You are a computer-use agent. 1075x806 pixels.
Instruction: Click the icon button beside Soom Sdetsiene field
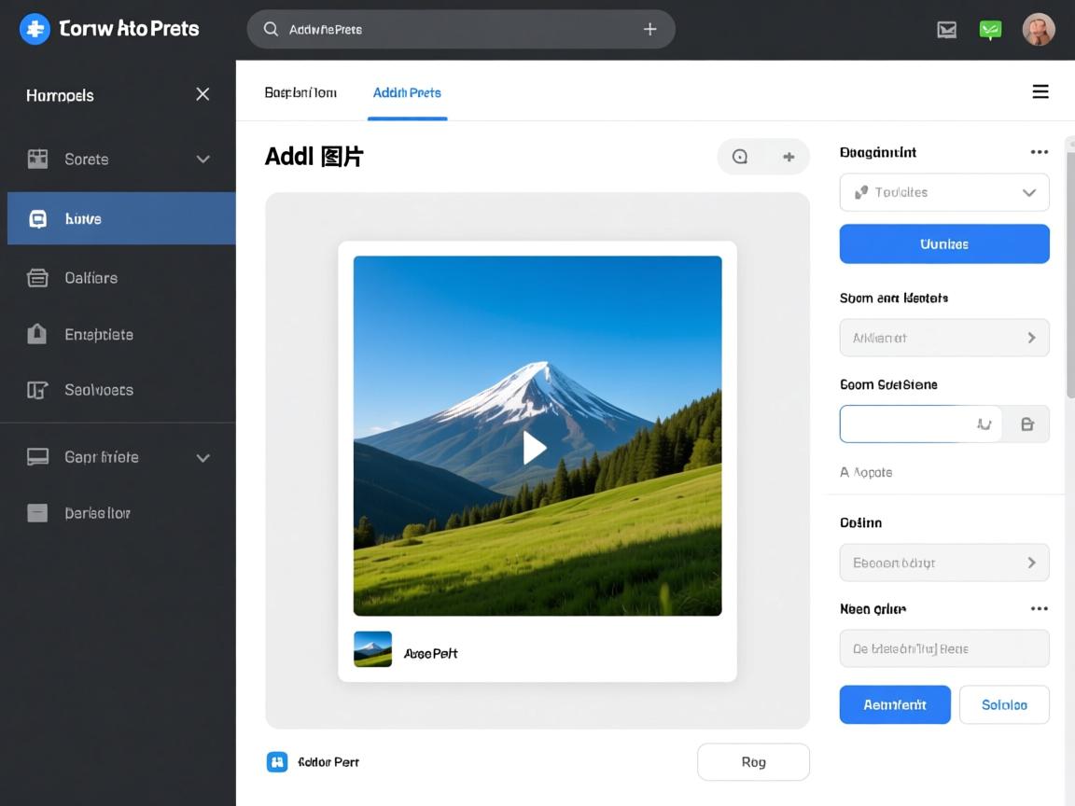coord(1027,424)
